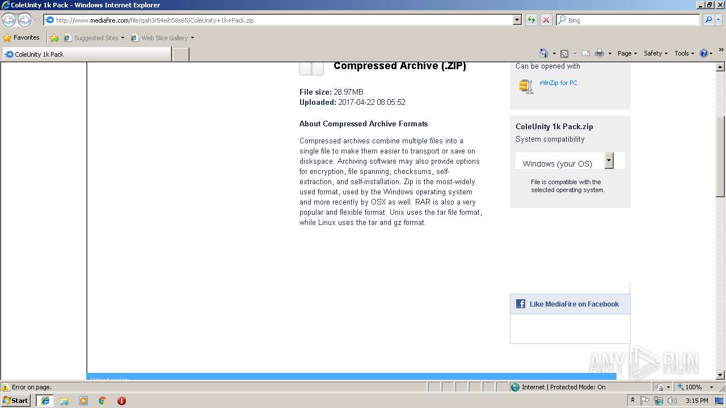Click the WinZip for PC link
Image resolution: width=726 pixels, height=408 pixels.
click(x=558, y=83)
